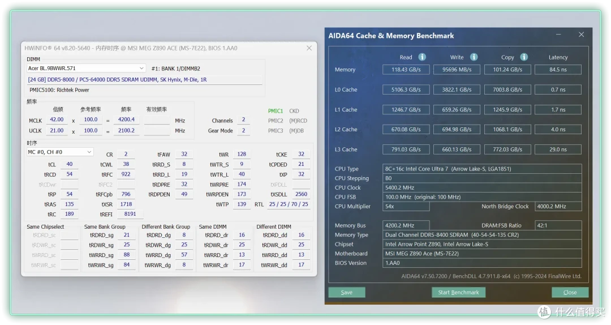611x325 pixels.
Task: Click L1 Cache Write value 659.26 GB/s
Action: click(457, 110)
